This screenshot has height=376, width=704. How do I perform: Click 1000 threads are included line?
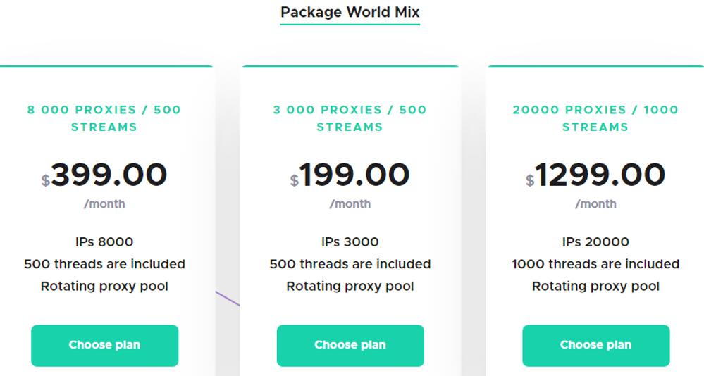(595, 264)
